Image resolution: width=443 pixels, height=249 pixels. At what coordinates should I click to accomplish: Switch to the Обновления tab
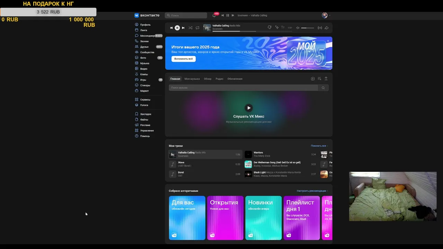pos(235,79)
